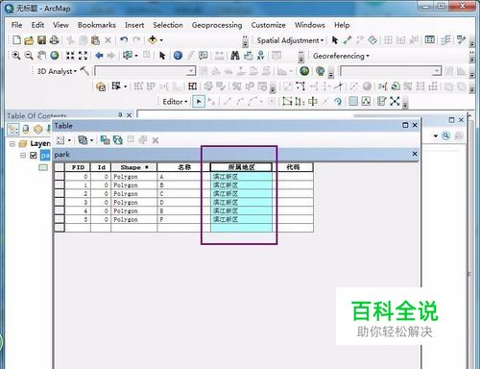Click the Table Options icon in Table window
The width and height of the screenshot is (480, 369).
coord(60,140)
